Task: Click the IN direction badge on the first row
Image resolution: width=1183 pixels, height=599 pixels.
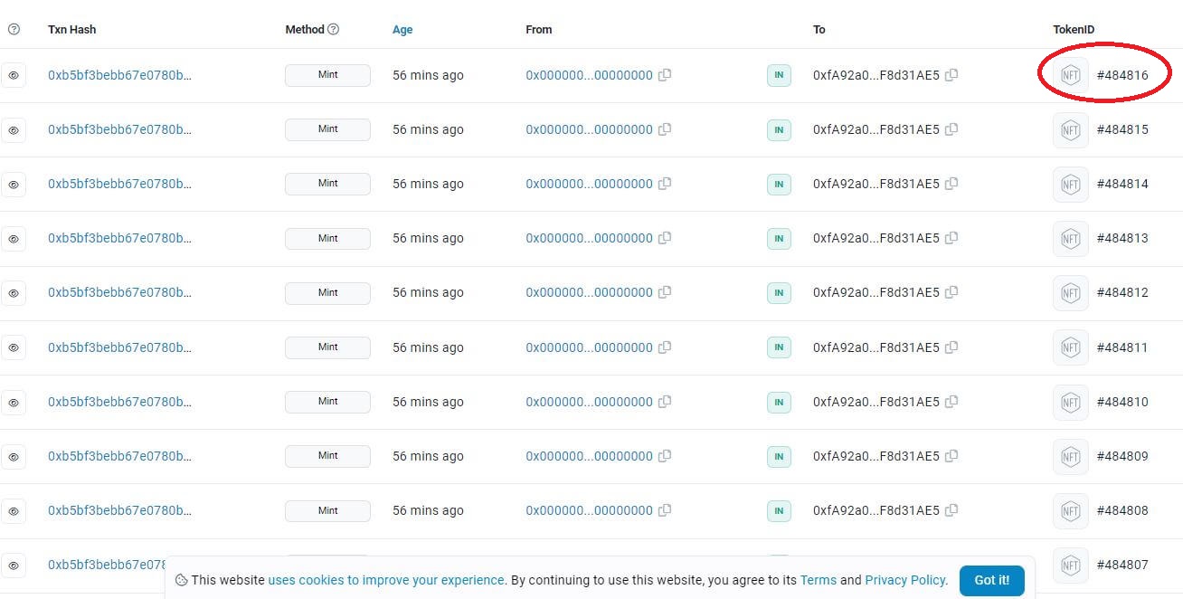Action: (779, 76)
